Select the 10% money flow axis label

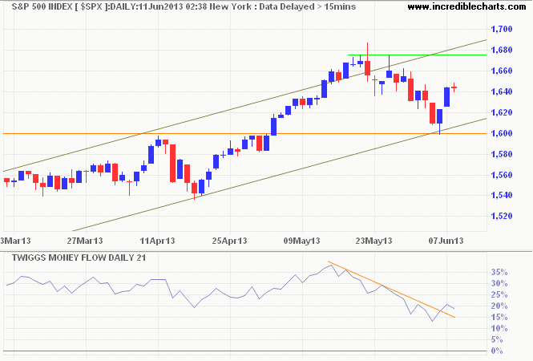[499, 328]
